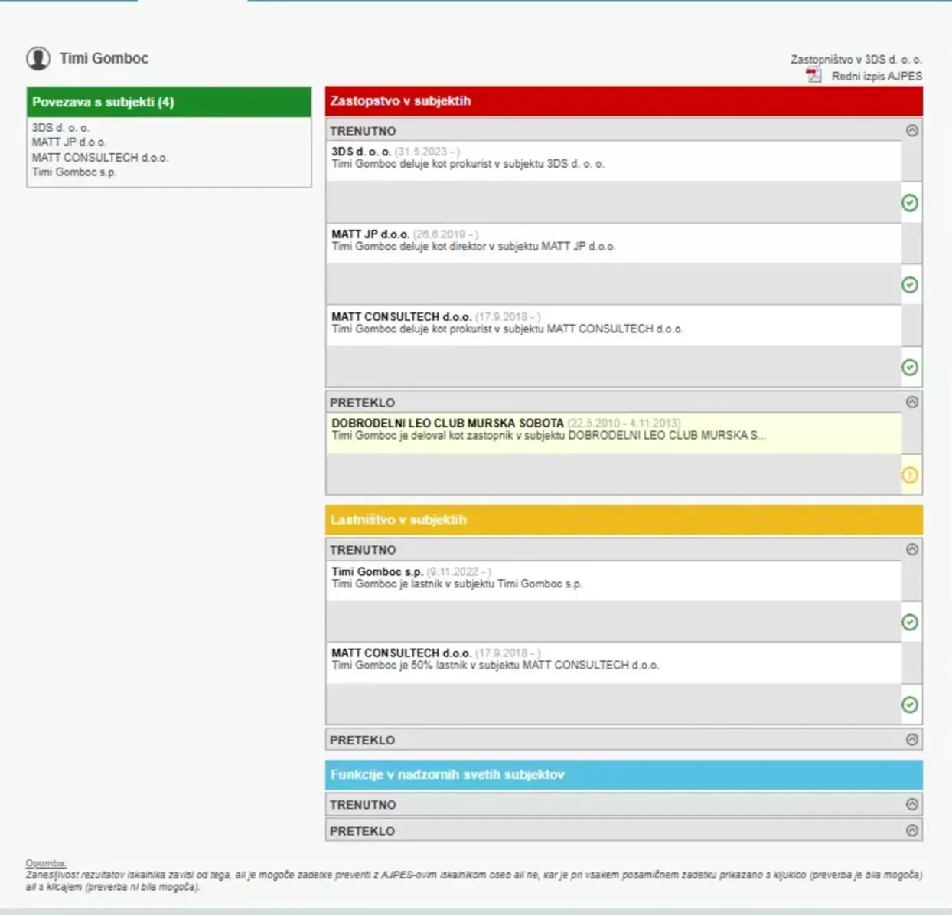Select MATT JP d.o.o. in linked subjects list
This screenshot has height=916, width=952.
[x=69, y=142]
